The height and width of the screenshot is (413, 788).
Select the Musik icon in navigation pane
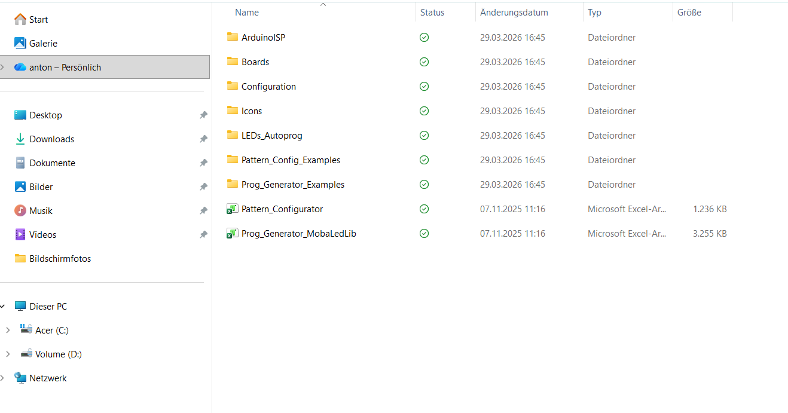tap(20, 211)
